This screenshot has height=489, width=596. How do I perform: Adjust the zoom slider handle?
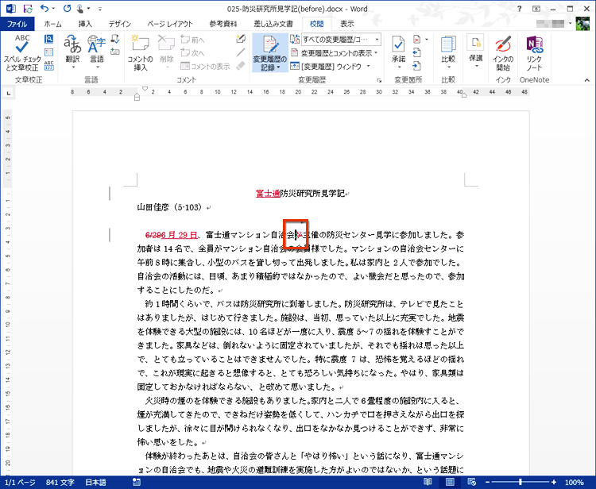tap(520, 482)
